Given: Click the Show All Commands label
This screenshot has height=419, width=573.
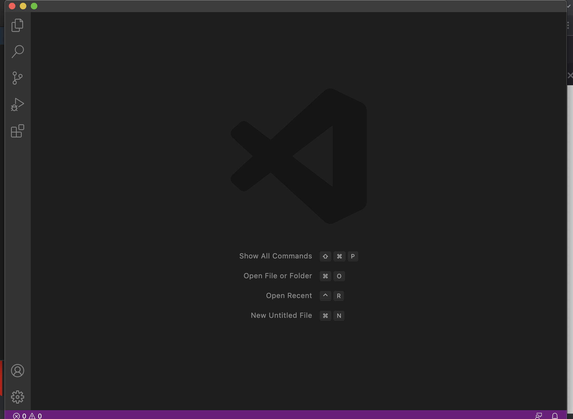Looking at the screenshot, I should (x=276, y=256).
